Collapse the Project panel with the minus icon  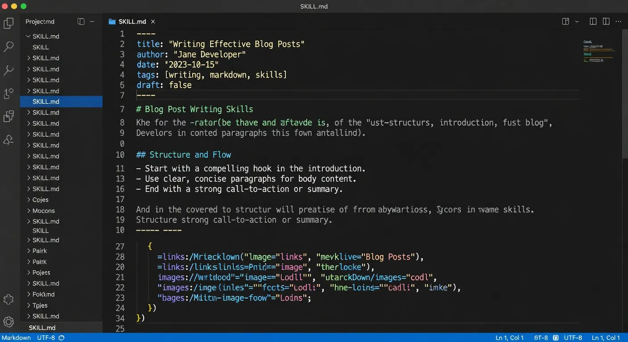point(92,21)
